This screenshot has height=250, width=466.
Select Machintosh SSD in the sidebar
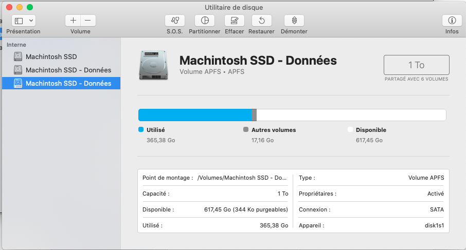coord(51,56)
